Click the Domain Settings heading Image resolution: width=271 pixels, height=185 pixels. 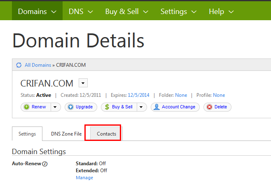click(x=39, y=152)
